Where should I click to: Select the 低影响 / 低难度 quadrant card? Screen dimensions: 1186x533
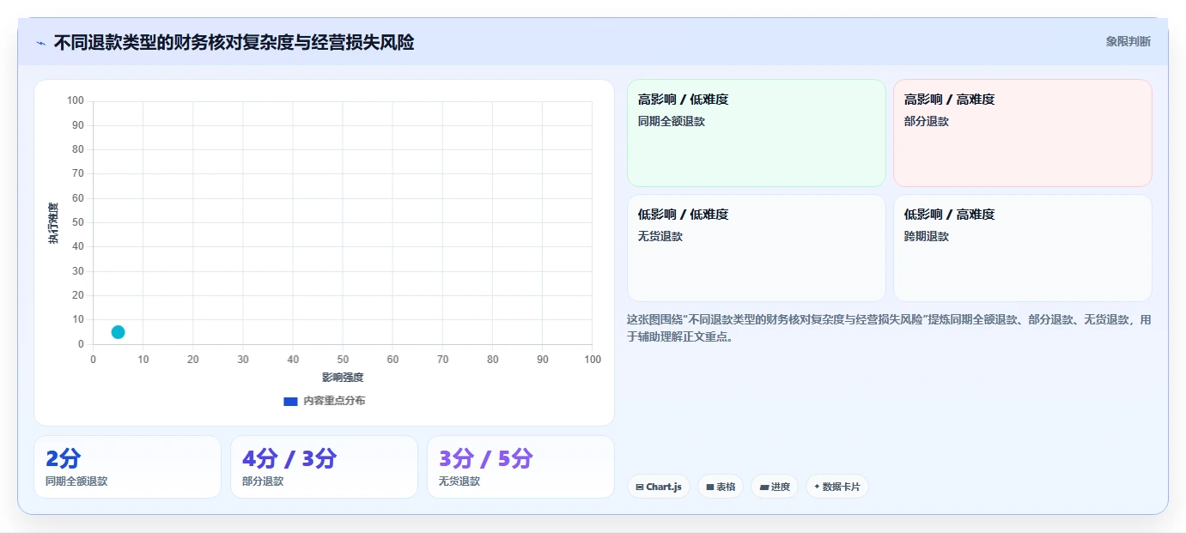coord(756,248)
